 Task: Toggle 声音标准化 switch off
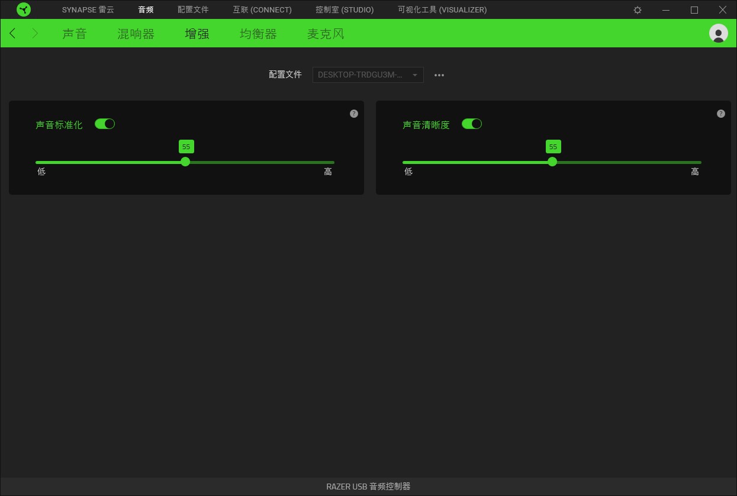105,124
